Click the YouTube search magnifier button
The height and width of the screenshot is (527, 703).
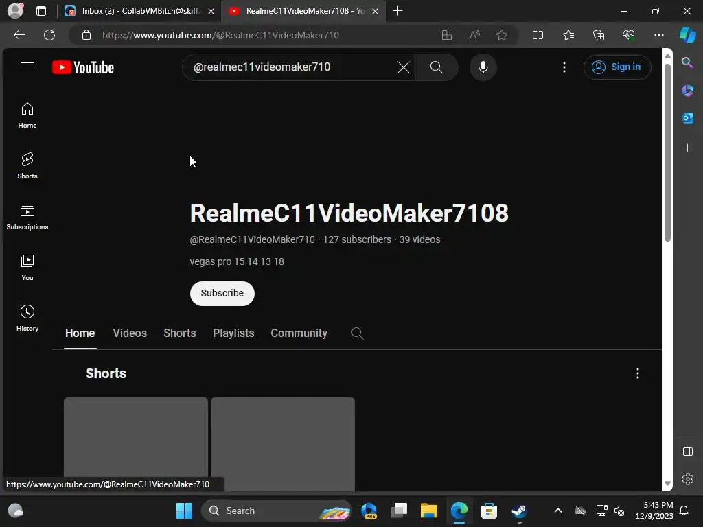click(436, 67)
